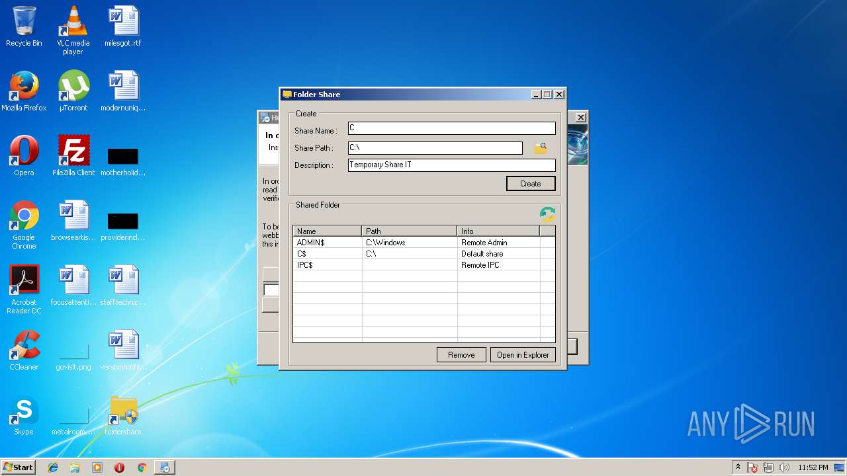The height and width of the screenshot is (476, 847).
Task: Open the browse folder icon beside Share Path
Action: pos(541,148)
